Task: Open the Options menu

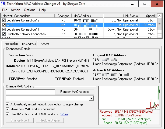Action: click(30, 10)
